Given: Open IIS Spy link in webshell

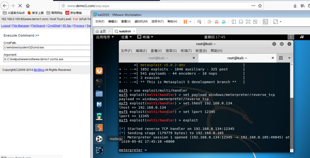Looking at the screenshot, I should (67, 26).
